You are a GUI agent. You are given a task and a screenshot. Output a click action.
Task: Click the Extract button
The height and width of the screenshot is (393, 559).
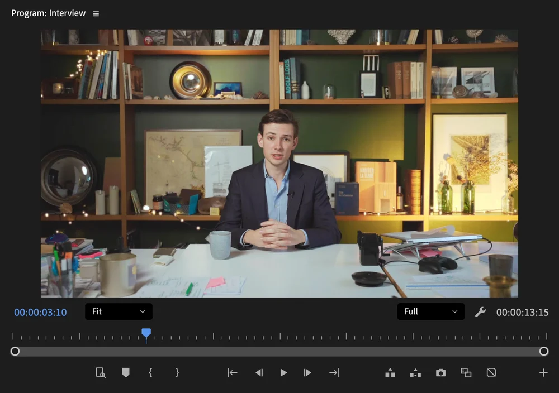(x=415, y=373)
